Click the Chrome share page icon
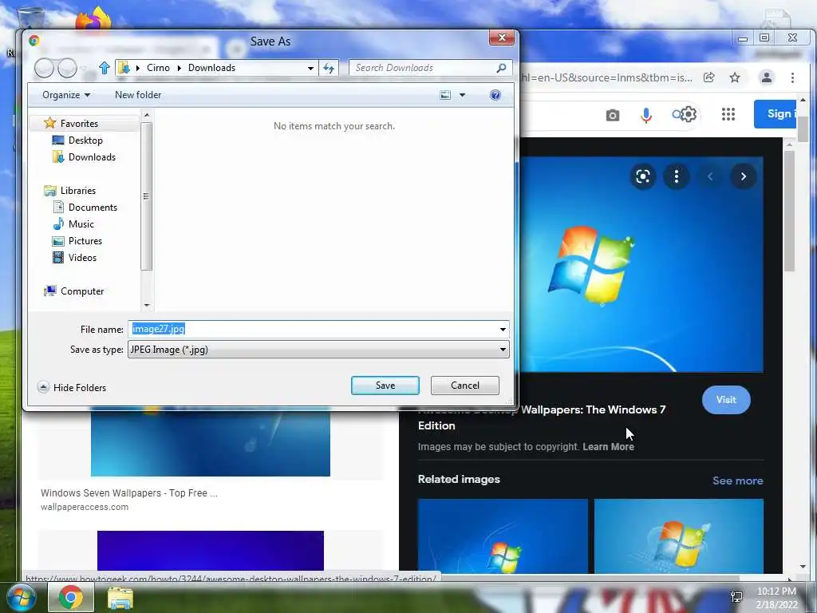 coord(708,77)
